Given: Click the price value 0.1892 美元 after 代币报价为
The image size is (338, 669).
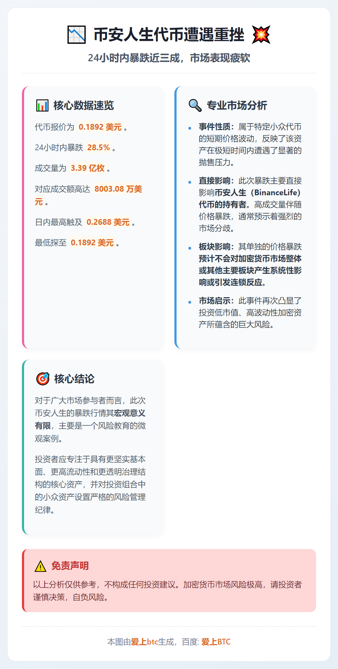Looking at the screenshot, I should click(100, 127).
